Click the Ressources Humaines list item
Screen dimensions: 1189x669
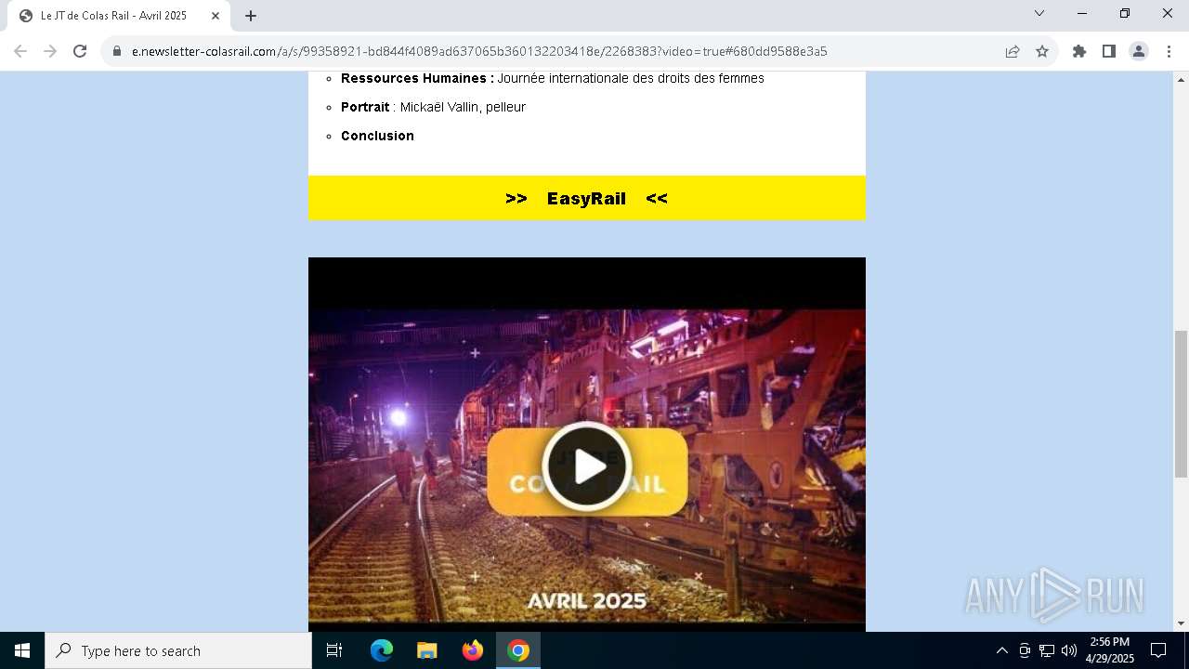point(553,78)
